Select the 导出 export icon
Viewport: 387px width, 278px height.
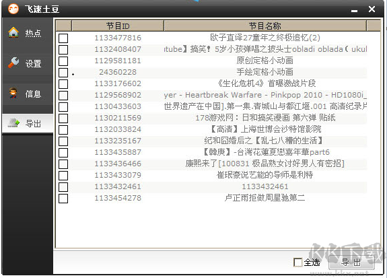click(x=13, y=123)
